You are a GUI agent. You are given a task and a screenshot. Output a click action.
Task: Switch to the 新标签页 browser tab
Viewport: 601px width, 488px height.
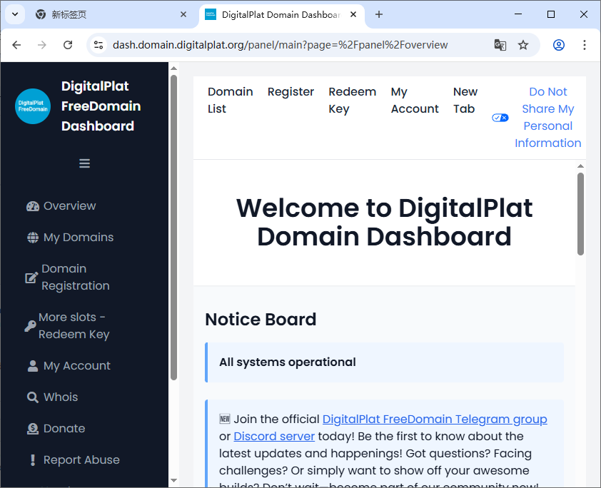click(x=107, y=14)
